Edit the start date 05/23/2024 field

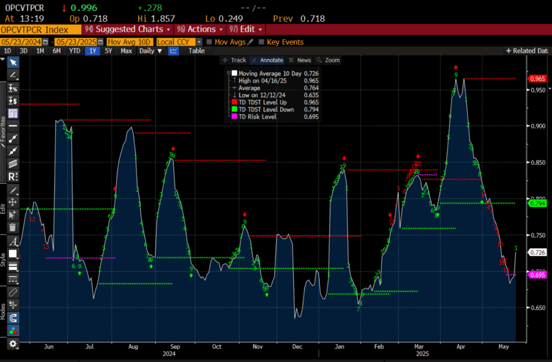click(x=21, y=42)
